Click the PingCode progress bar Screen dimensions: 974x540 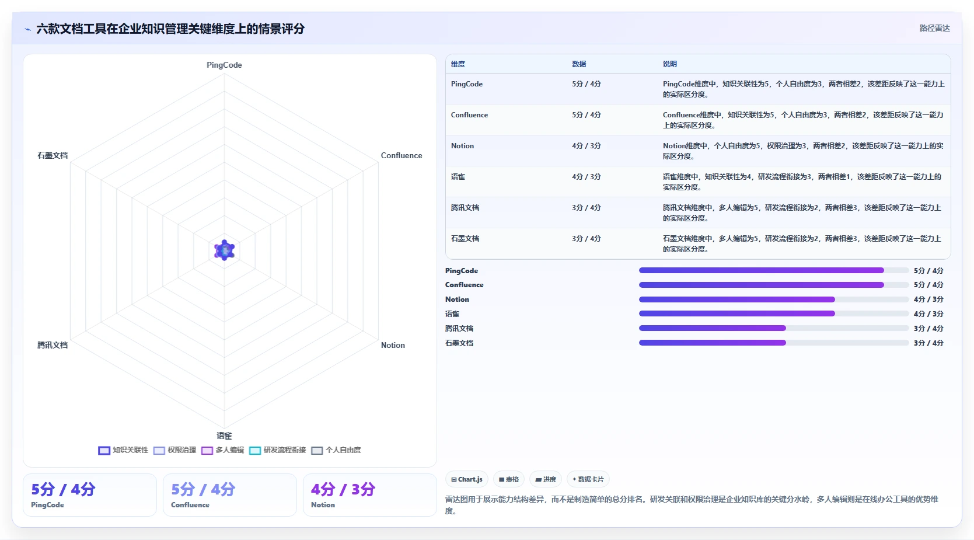(774, 270)
